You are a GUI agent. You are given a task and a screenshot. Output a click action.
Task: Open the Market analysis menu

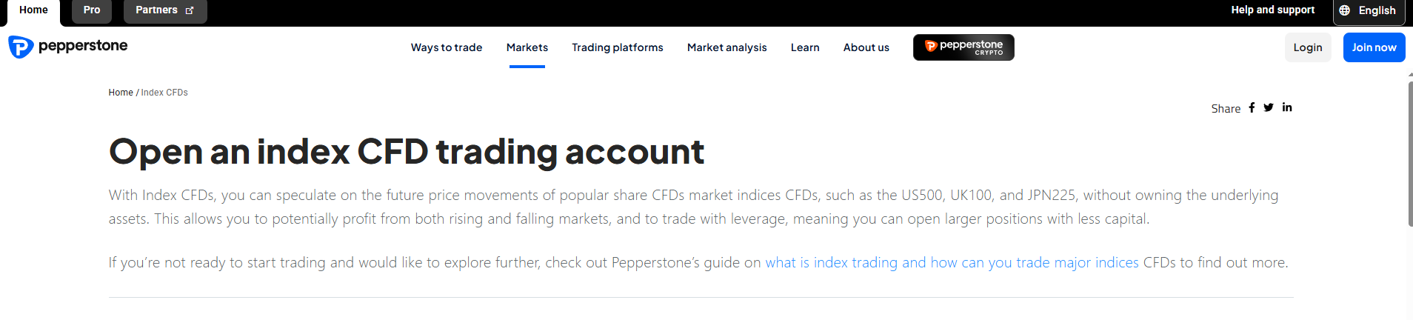point(727,47)
